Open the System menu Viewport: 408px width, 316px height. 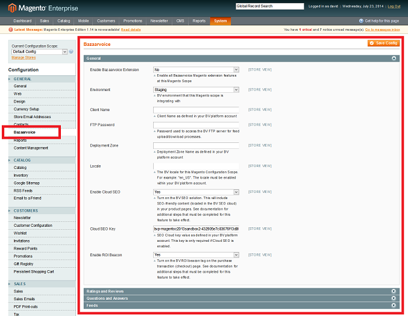click(x=221, y=21)
